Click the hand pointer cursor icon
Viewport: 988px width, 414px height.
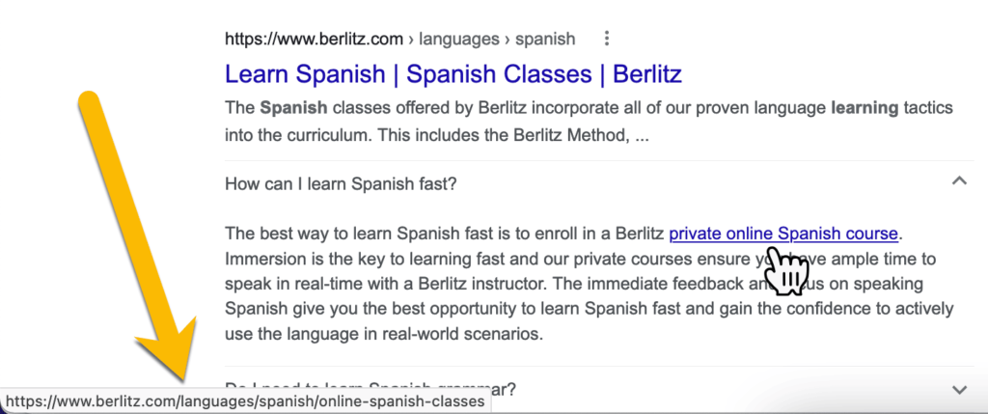pos(785,271)
